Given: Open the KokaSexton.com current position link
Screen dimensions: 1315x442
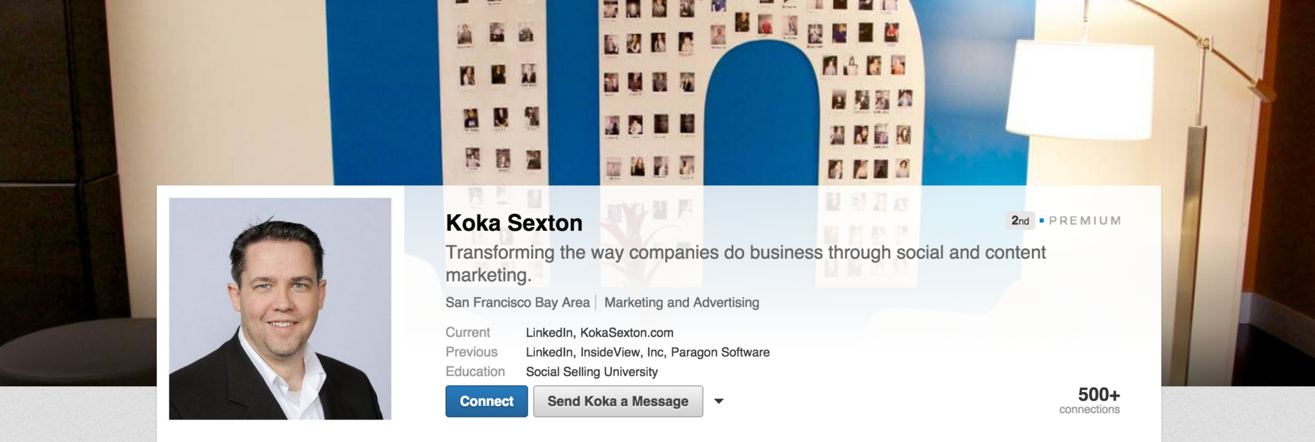Looking at the screenshot, I should tap(627, 332).
